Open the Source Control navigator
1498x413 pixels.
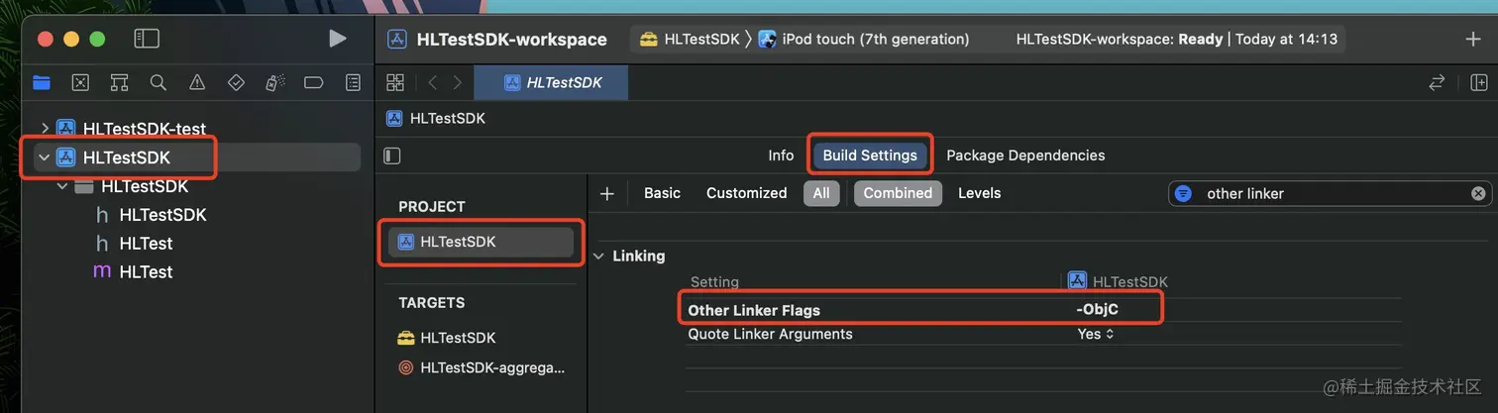tap(80, 82)
